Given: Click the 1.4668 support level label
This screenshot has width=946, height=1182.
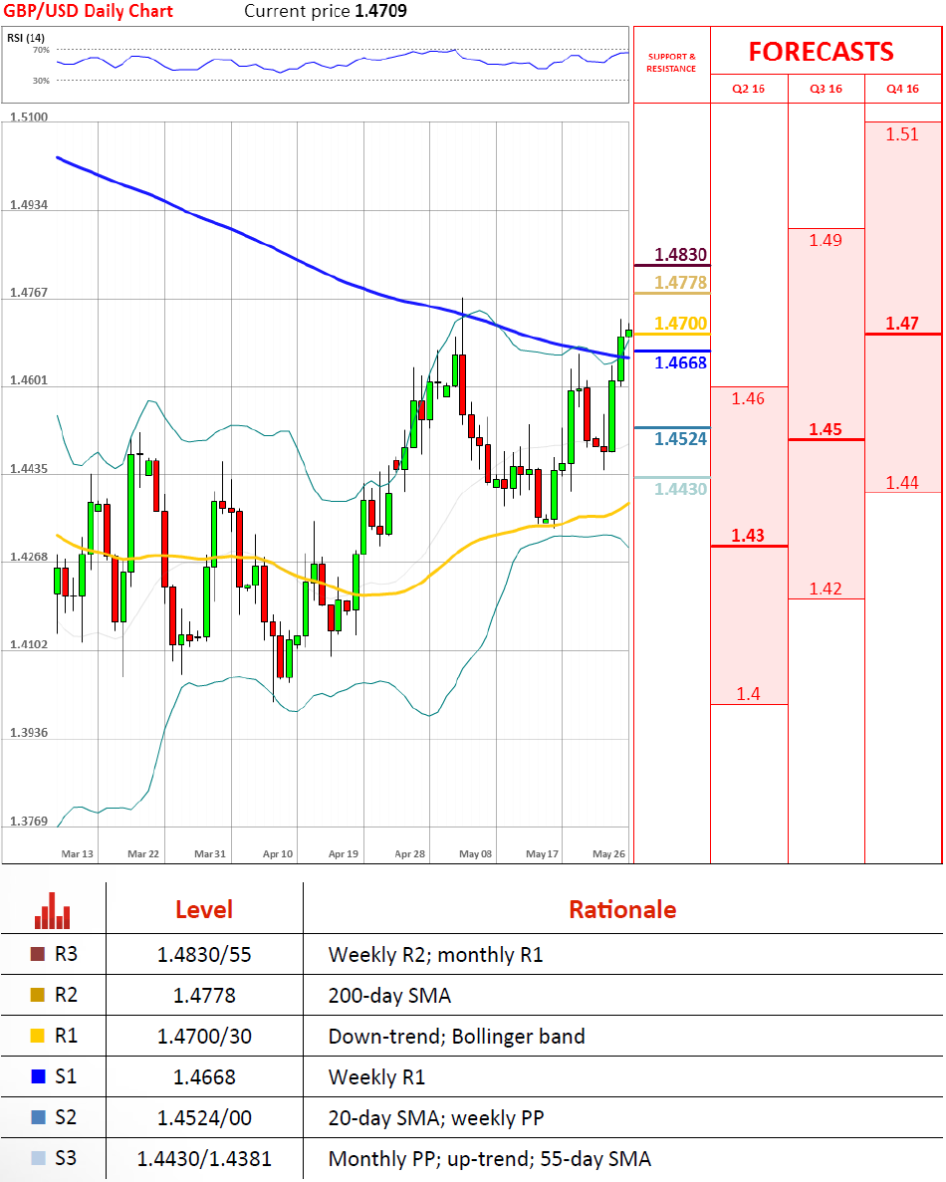Looking at the screenshot, I should tap(681, 362).
